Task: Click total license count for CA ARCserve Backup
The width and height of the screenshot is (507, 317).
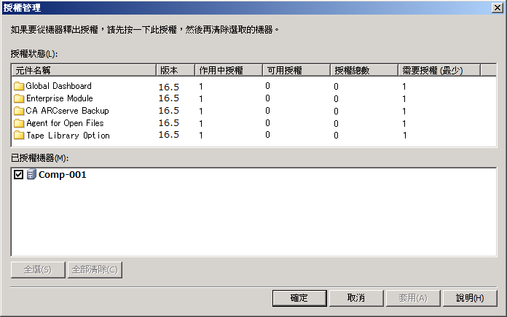Action: coord(336,111)
